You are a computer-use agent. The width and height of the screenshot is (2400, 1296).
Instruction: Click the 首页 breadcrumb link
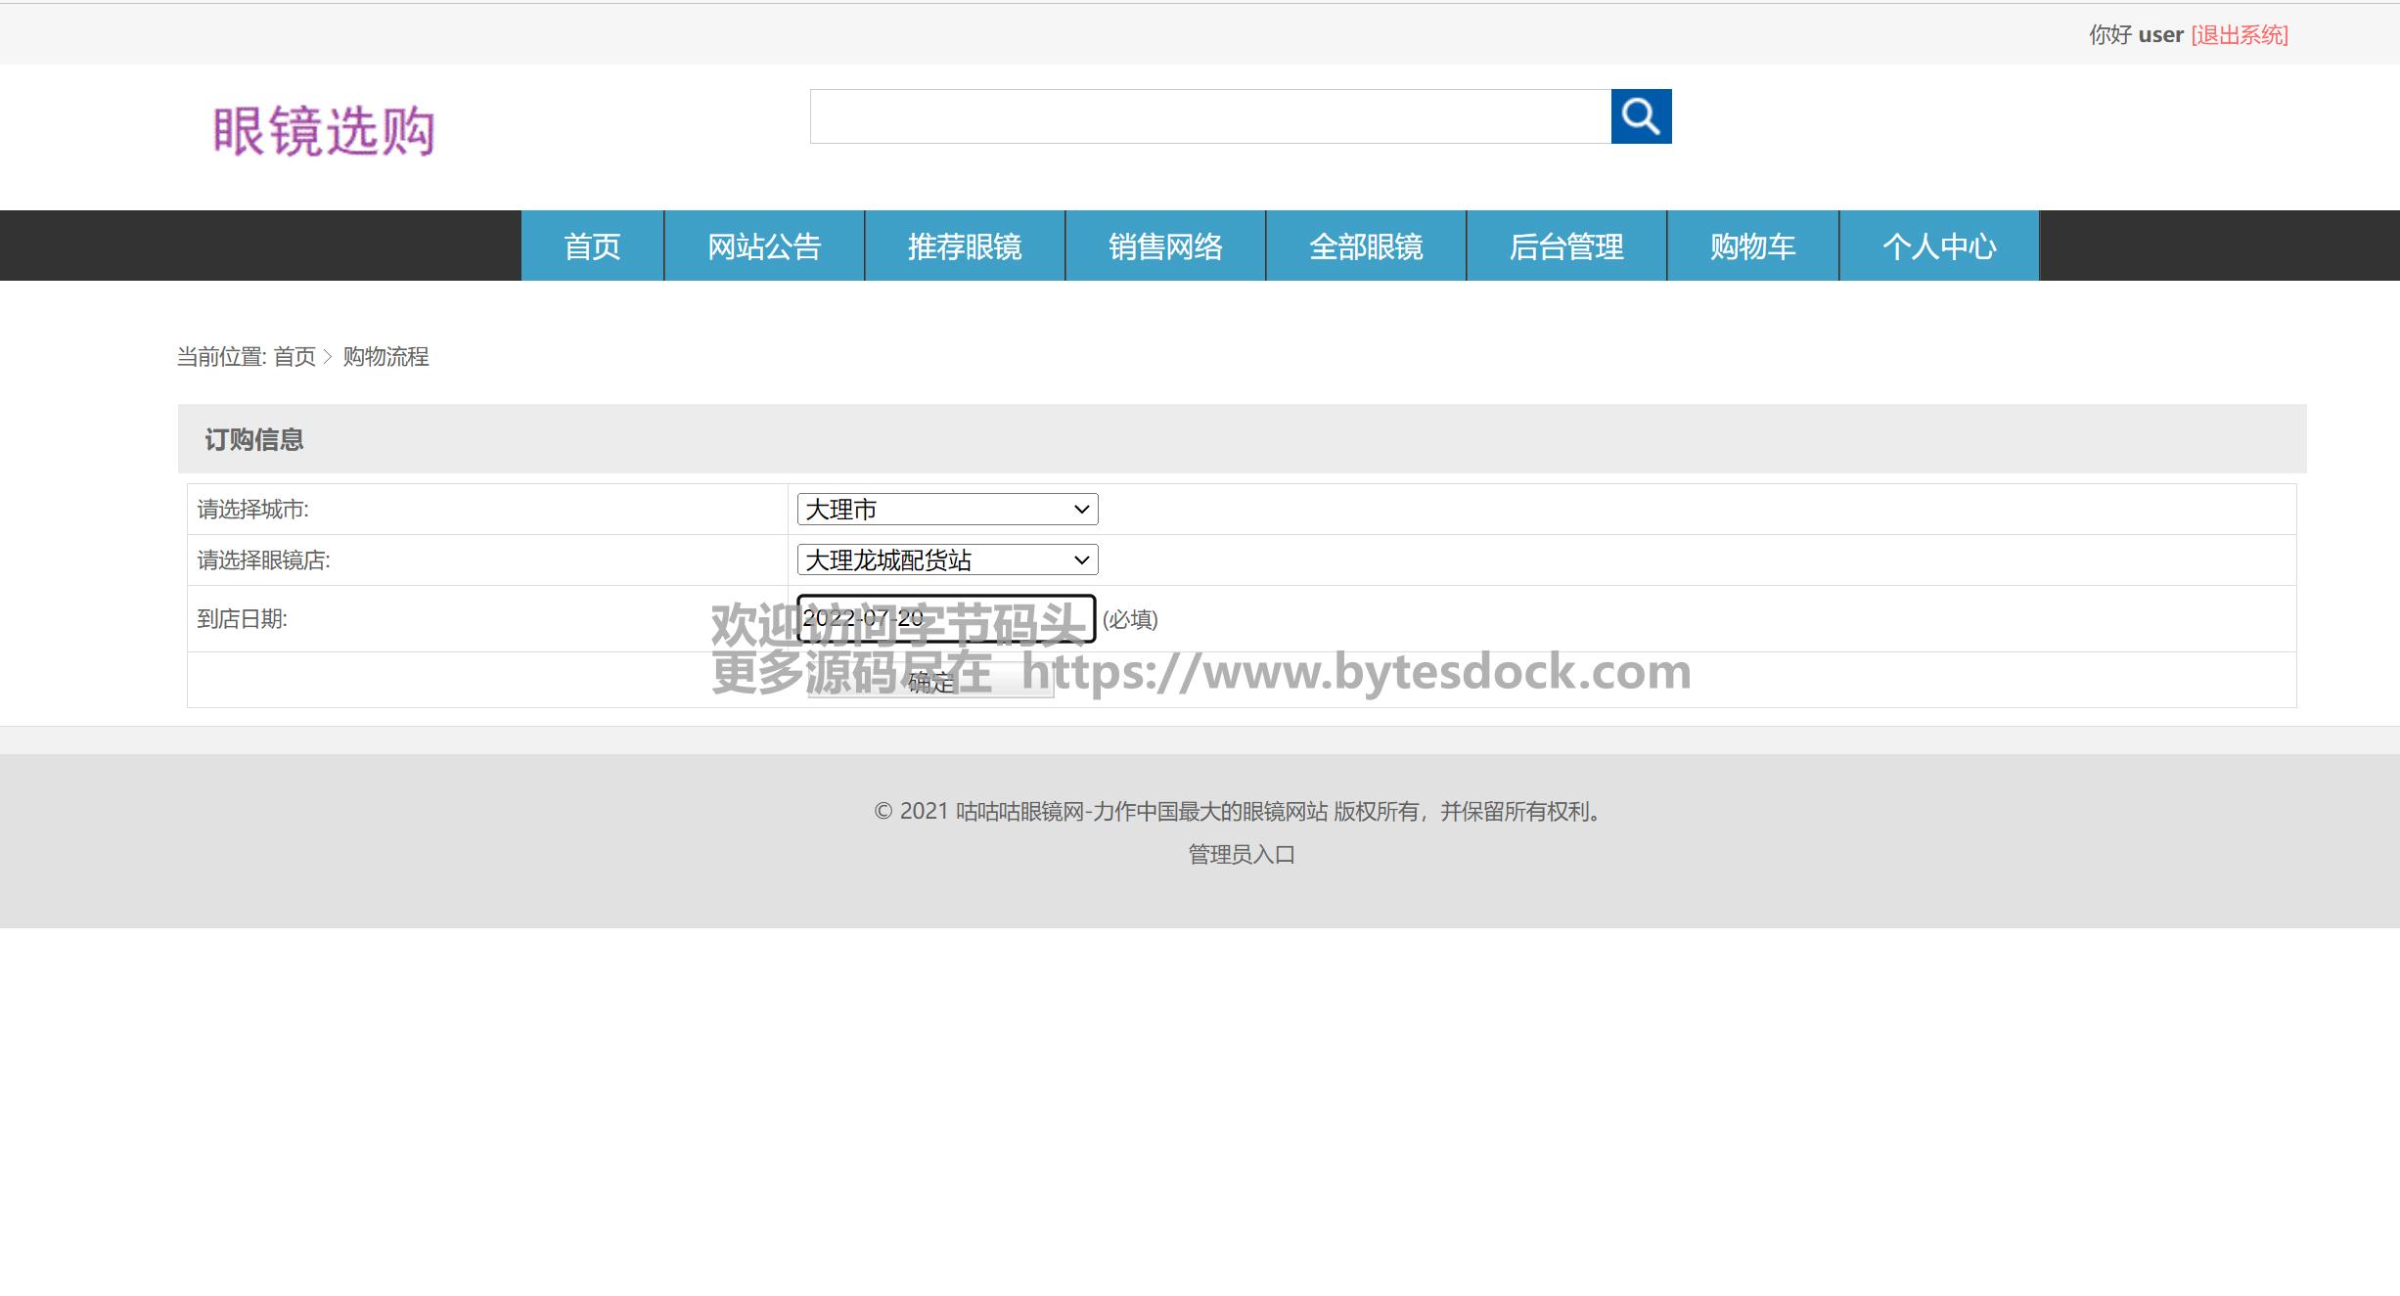(294, 357)
